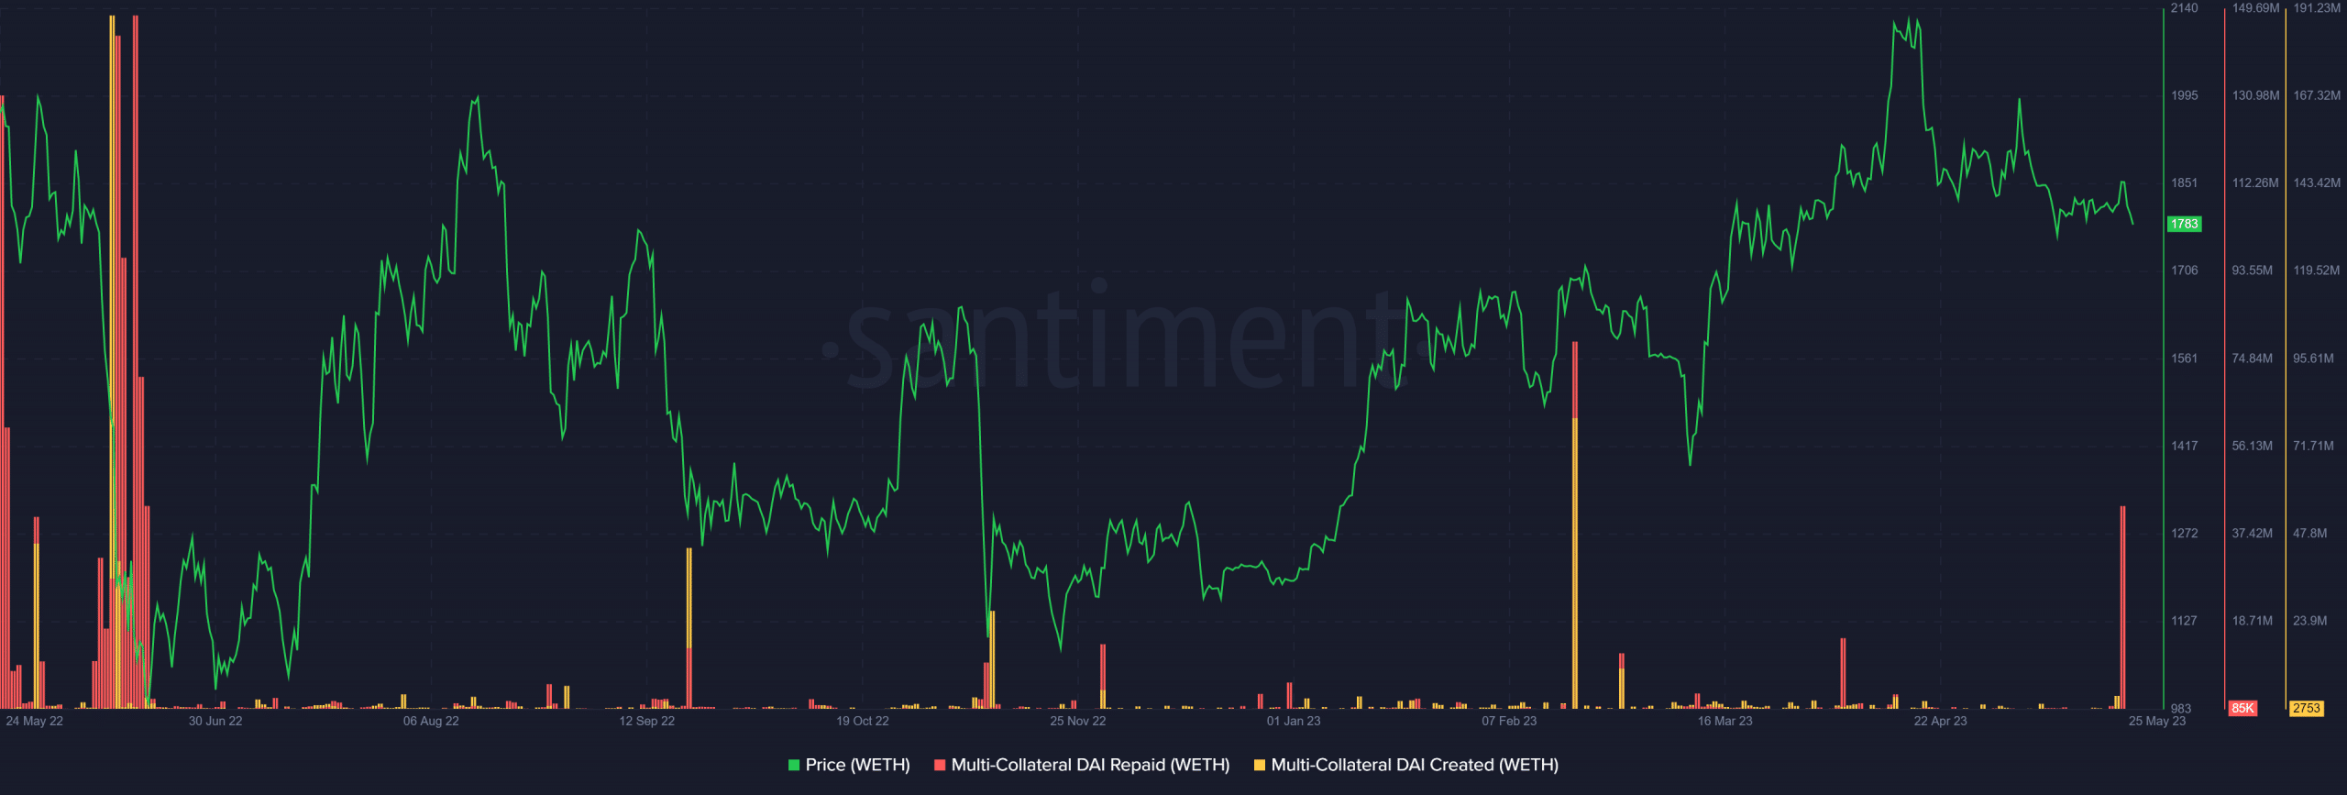Click the 37.42M repaid axis value
The width and height of the screenshot is (2347, 795).
2253,533
